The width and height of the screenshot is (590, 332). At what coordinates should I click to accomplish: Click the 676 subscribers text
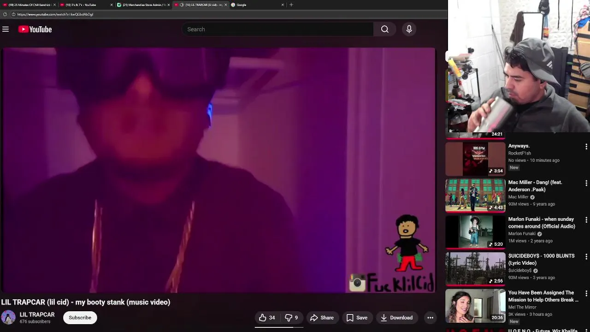click(35, 322)
